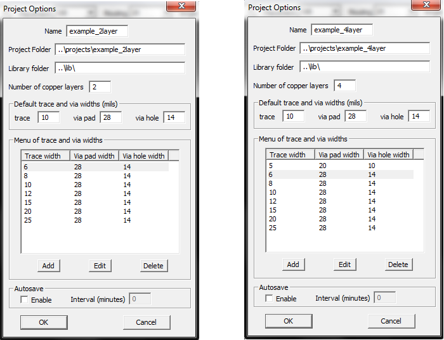Screen dimensions: 444x340
Task: Click copper layers field showing 4
Action: [344, 86]
